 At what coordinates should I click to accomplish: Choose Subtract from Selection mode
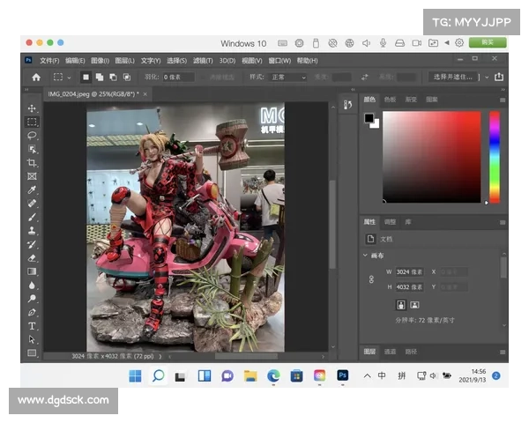tap(113, 78)
